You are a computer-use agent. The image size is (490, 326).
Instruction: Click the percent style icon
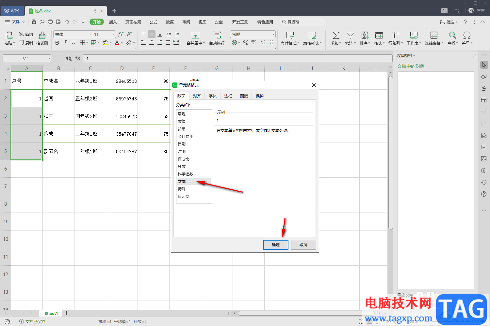[x=246, y=43]
